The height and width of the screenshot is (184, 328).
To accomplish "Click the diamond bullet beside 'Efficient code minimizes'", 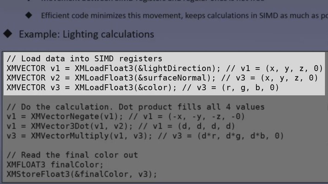I will 29,15.
